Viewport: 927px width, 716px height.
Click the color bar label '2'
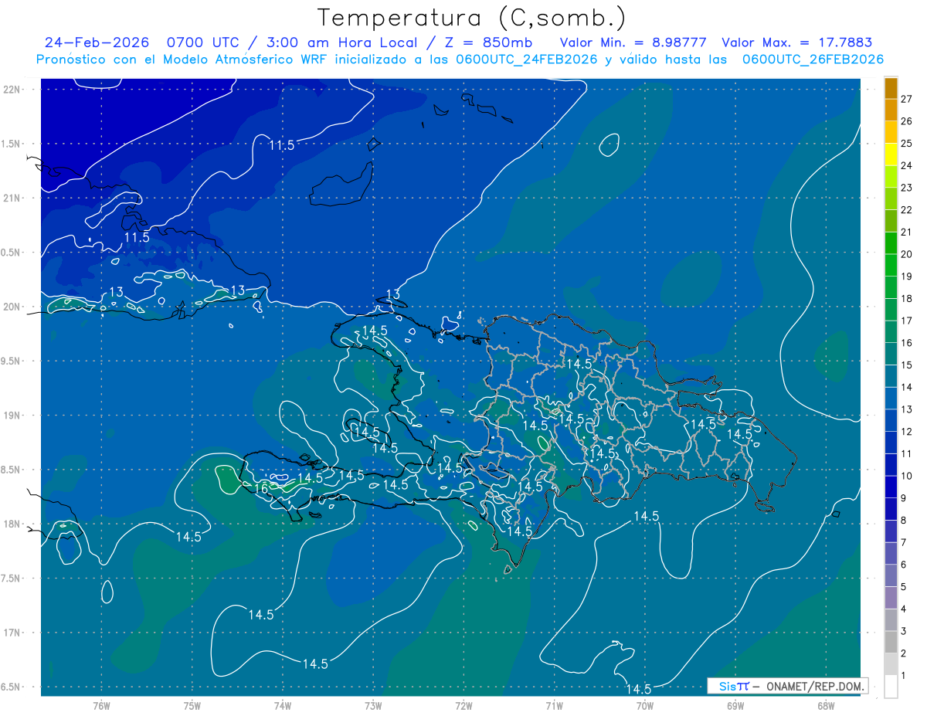(x=903, y=653)
